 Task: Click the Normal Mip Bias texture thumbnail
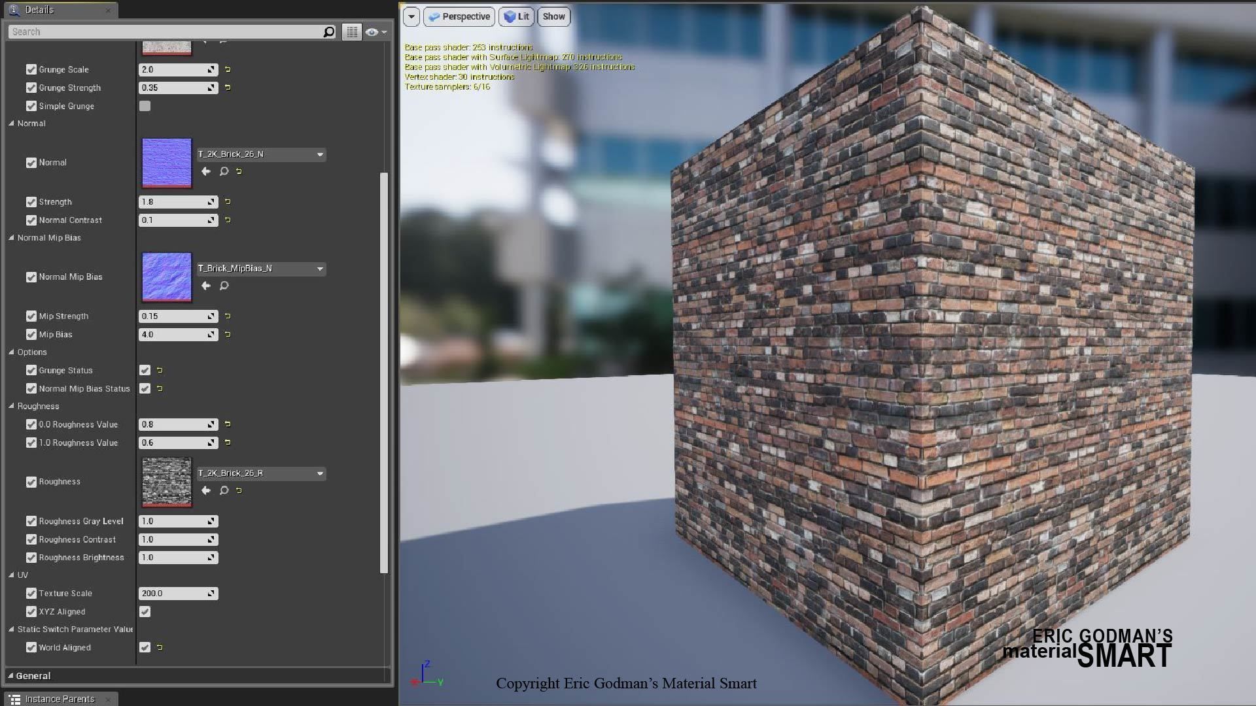point(167,277)
